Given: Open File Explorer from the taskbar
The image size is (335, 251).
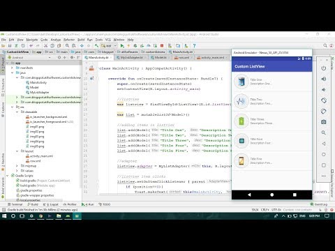Looking at the screenshot, I should (x=59, y=216).
